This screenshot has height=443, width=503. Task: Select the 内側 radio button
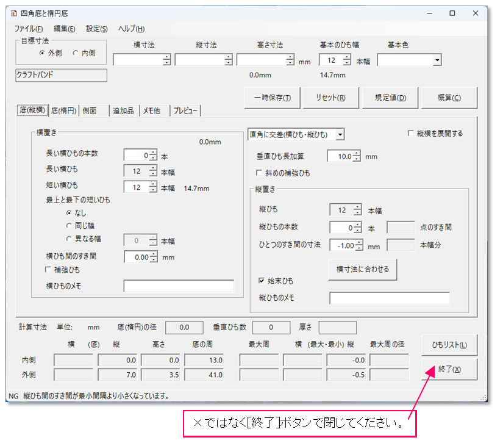[x=76, y=53]
